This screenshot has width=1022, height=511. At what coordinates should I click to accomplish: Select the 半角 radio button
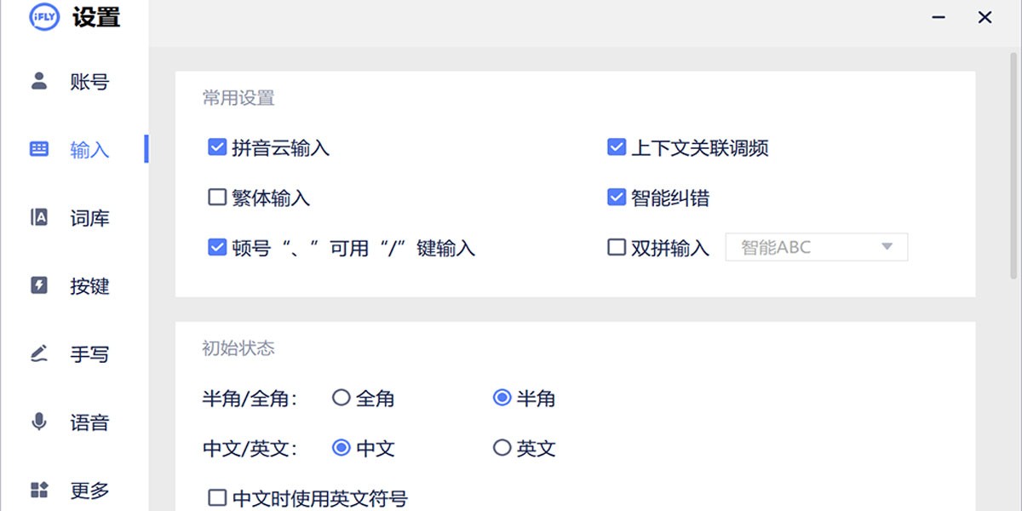point(502,398)
